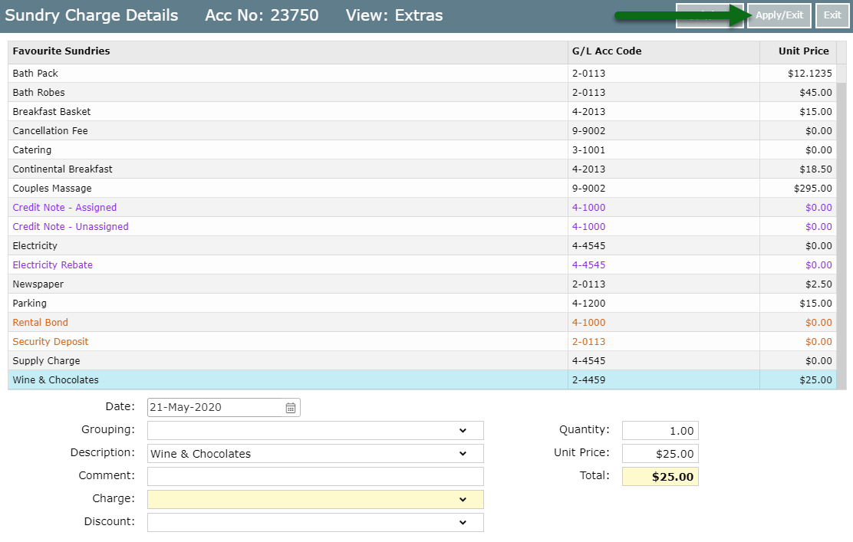Select the highlighted Wine & Chocolates sundry
Viewport: 853px width, 542px height.
(x=422, y=380)
